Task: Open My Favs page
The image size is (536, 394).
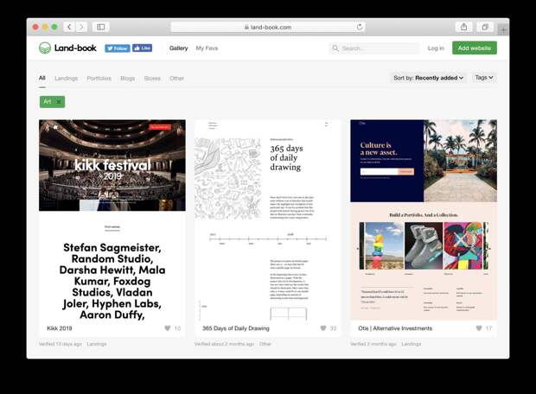Action: pyautogui.click(x=207, y=48)
